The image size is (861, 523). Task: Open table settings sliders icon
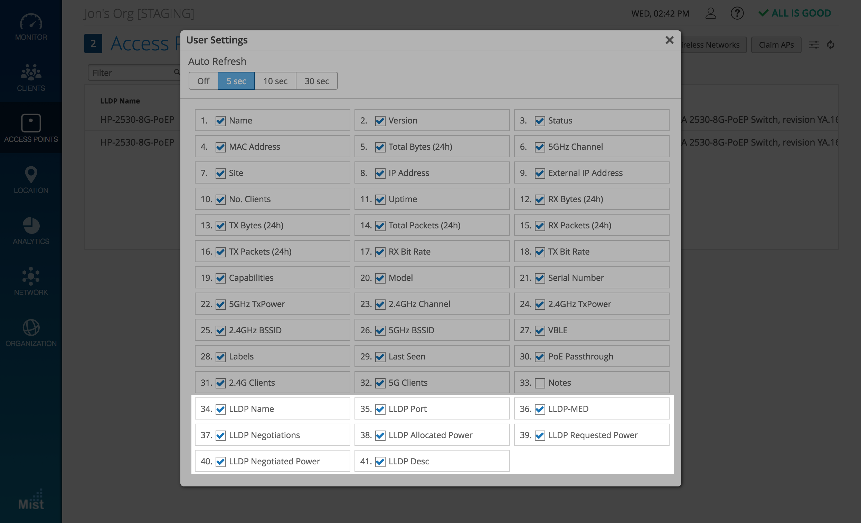click(813, 45)
